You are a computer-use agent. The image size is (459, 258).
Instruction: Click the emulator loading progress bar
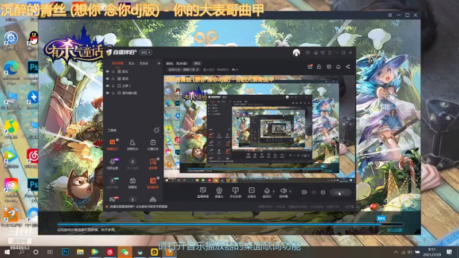[x=230, y=224]
